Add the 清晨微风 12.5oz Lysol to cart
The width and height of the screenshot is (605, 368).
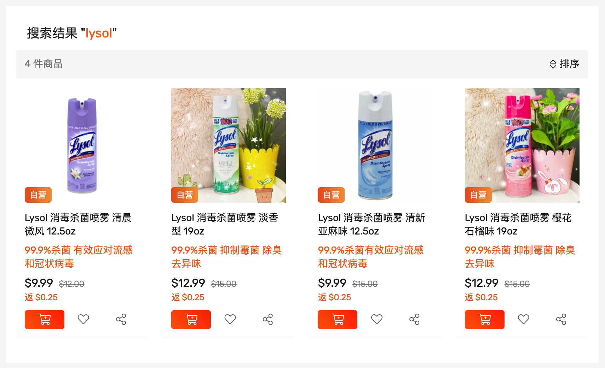click(45, 320)
